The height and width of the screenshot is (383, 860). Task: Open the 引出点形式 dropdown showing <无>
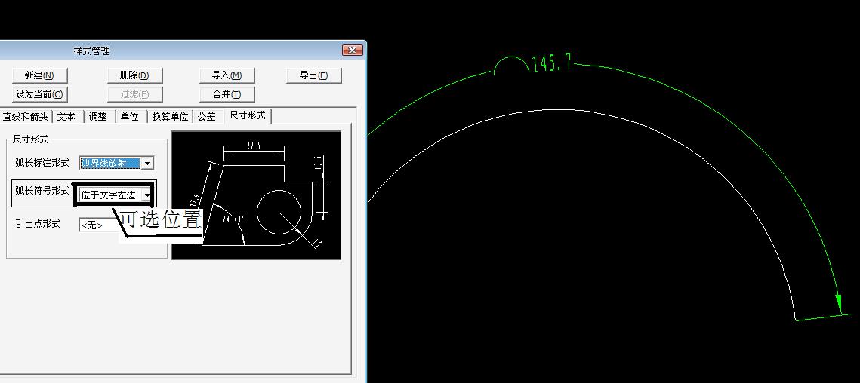click(x=99, y=225)
